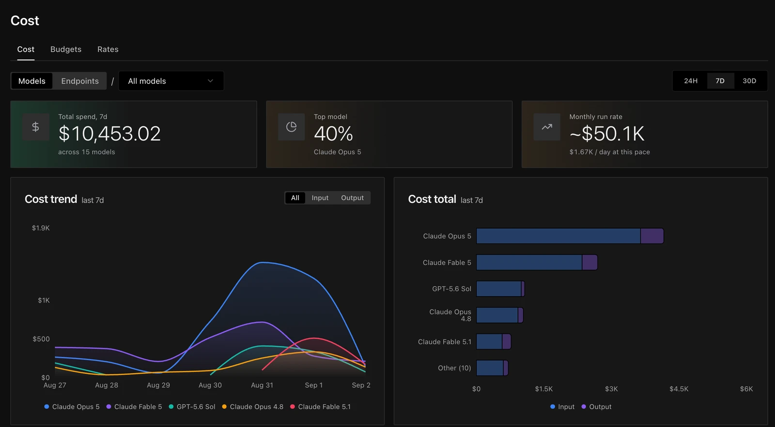
Task: Toggle Claude Fable 5.1 in trend legend
Action: (320, 407)
